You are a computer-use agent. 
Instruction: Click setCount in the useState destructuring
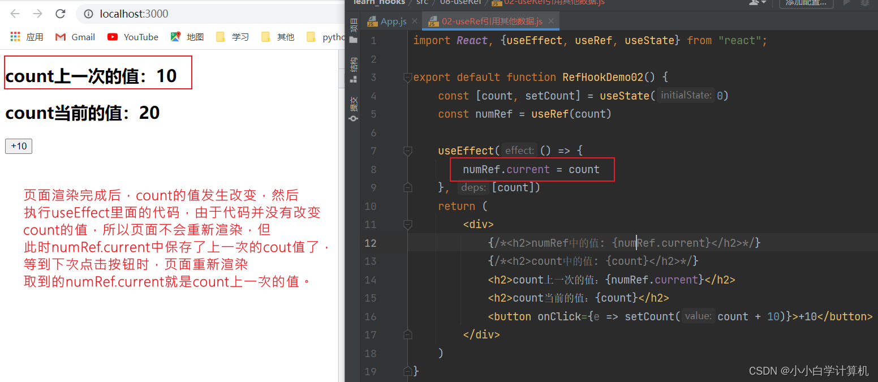[x=550, y=96]
